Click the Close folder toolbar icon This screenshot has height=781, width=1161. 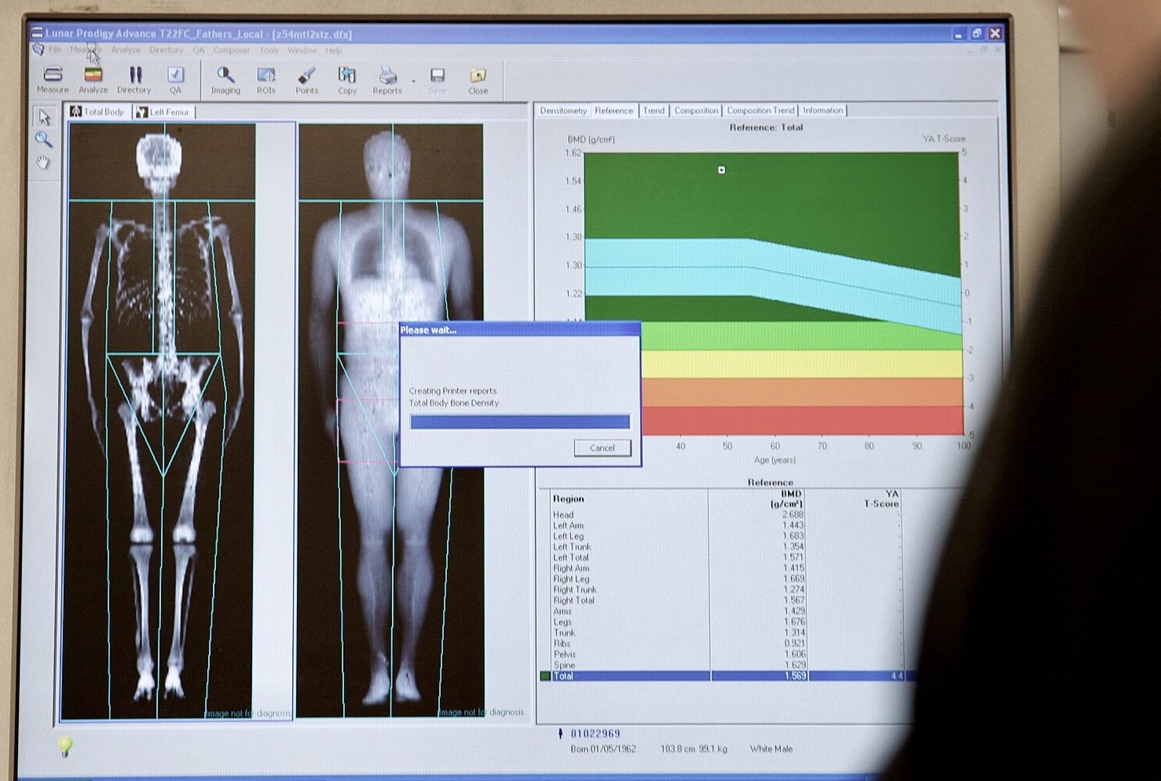[x=478, y=80]
